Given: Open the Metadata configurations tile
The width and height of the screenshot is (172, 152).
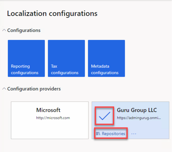Looking at the screenshot, I should [x=106, y=58].
